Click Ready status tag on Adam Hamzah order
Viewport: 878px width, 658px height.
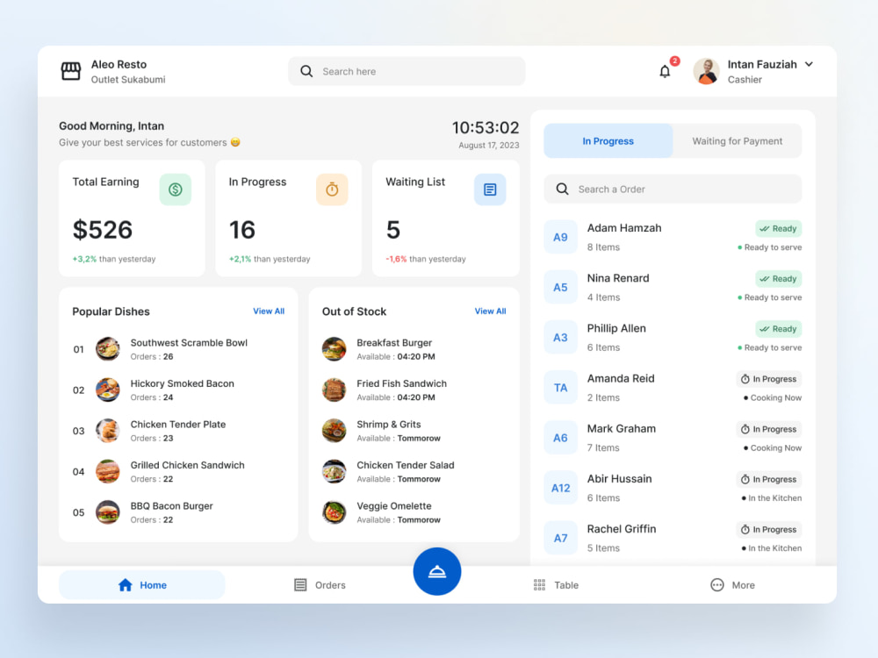[x=778, y=228]
